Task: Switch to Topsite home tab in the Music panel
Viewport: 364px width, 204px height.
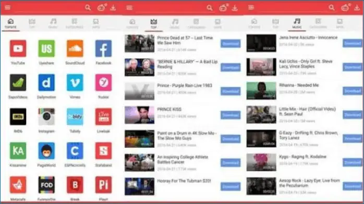Action: 254,23
